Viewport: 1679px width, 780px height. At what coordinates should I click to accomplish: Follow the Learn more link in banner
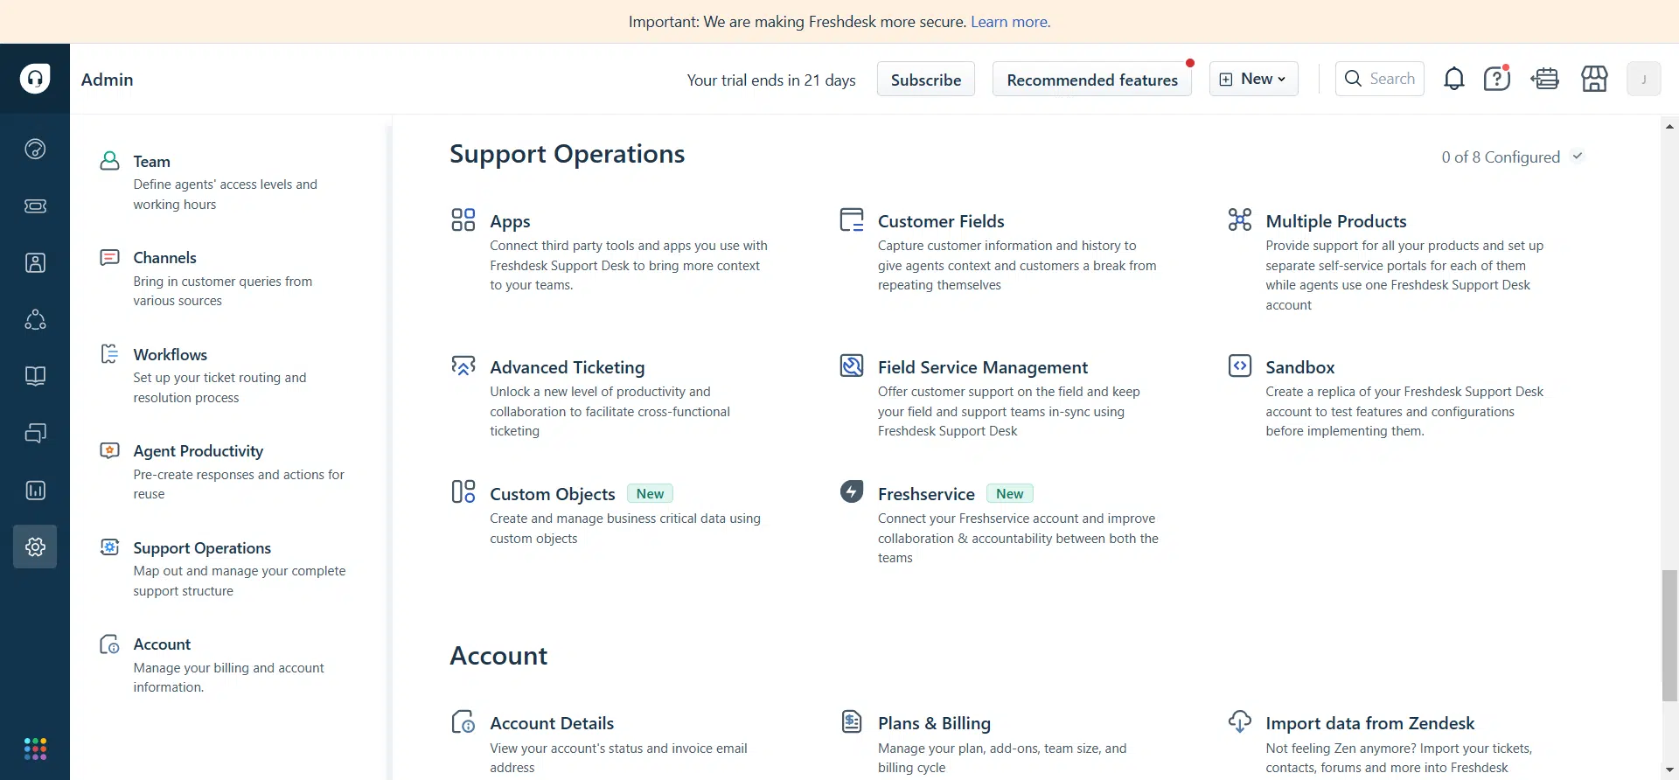tap(1010, 22)
